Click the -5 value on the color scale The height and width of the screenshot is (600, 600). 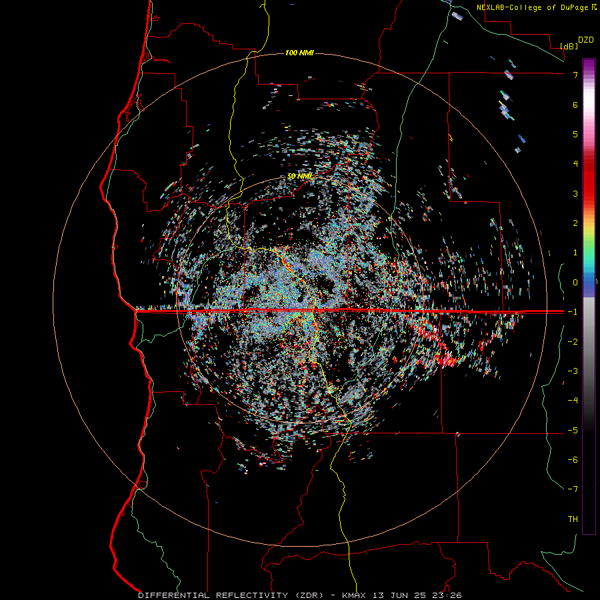[573, 431]
